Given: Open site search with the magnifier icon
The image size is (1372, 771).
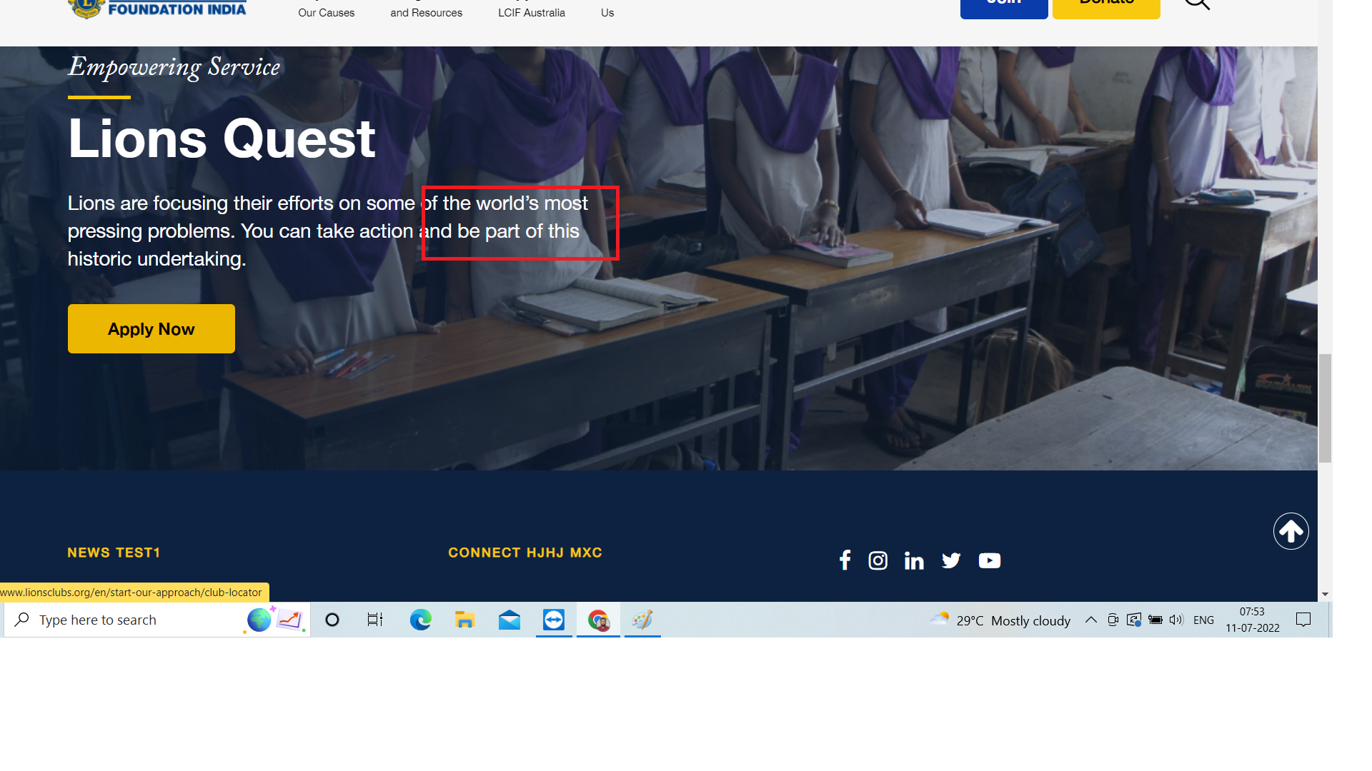Looking at the screenshot, I should (x=1196, y=3).
